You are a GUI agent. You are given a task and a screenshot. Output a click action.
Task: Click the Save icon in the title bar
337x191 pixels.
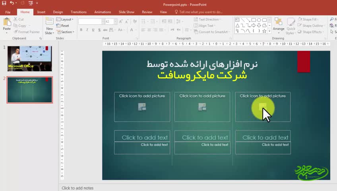[x=4, y=3]
